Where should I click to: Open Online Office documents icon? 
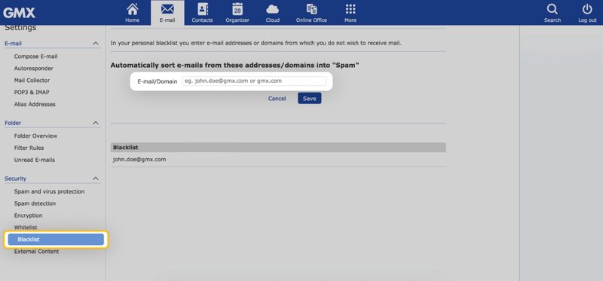pyautogui.click(x=311, y=13)
